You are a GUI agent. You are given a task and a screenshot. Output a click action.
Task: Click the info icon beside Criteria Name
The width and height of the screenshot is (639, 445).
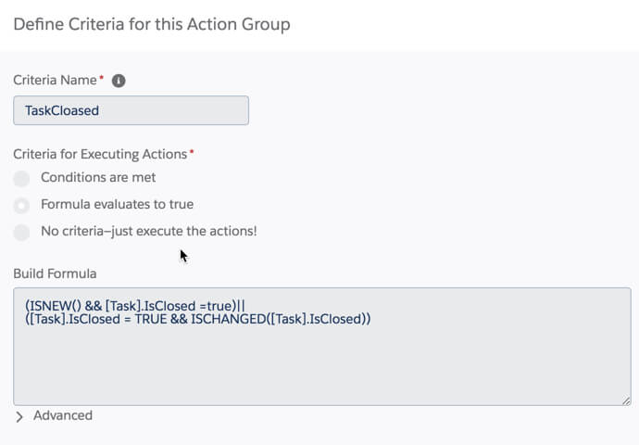point(119,81)
